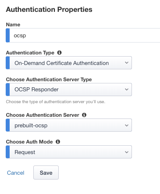
Task: Click the server type helper text
Action: [x=56, y=102]
